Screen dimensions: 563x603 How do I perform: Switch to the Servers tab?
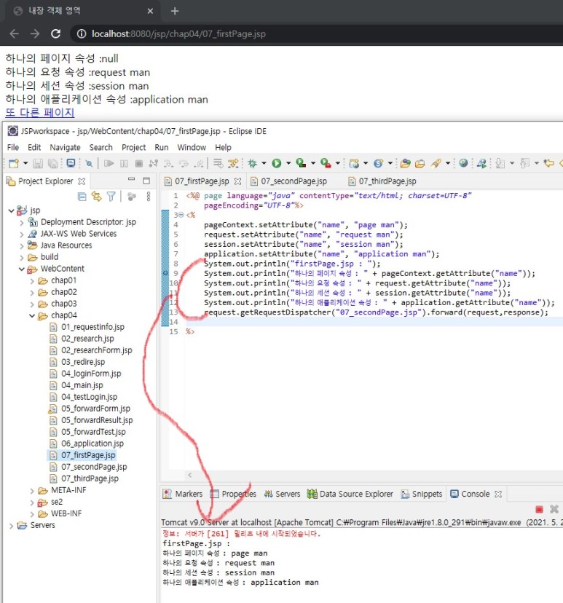283,494
